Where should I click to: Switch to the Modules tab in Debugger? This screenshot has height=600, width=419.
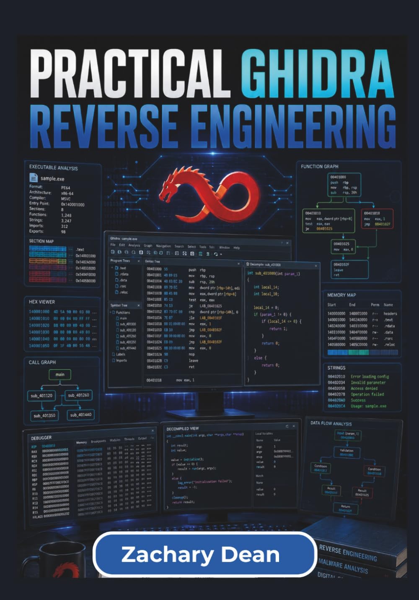point(115,440)
